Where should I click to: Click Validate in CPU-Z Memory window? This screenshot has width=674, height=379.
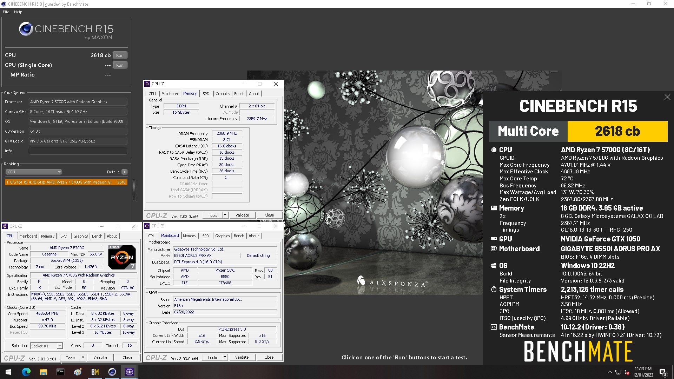pyautogui.click(x=242, y=215)
